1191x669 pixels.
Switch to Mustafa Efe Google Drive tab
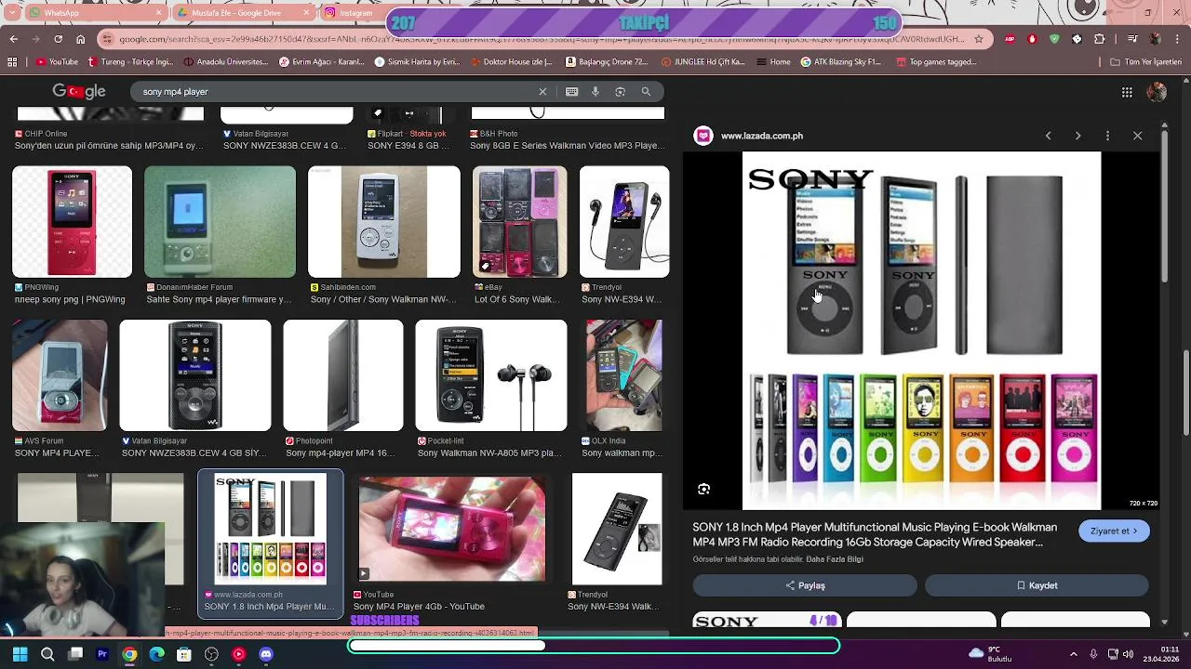click(244, 13)
